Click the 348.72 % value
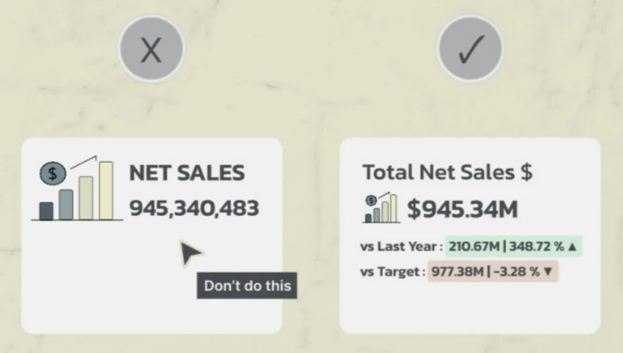Image resolution: width=623 pixels, height=353 pixels. click(537, 246)
